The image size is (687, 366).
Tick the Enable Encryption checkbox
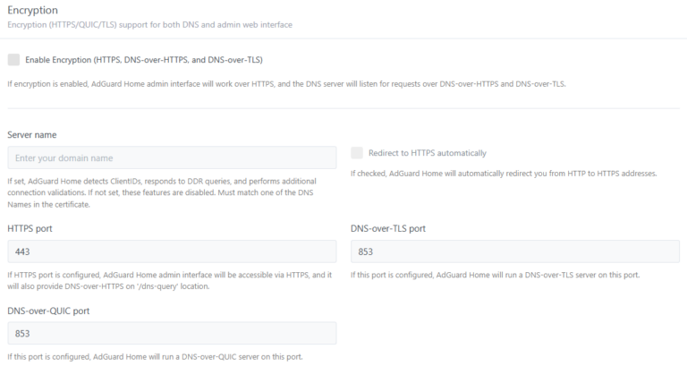(x=13, y=60)
